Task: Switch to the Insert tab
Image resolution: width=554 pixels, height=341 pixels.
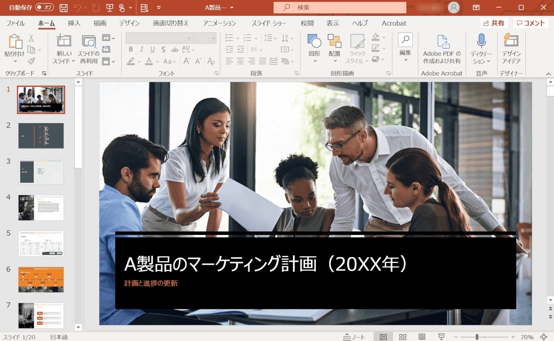Action: point(74,23)
